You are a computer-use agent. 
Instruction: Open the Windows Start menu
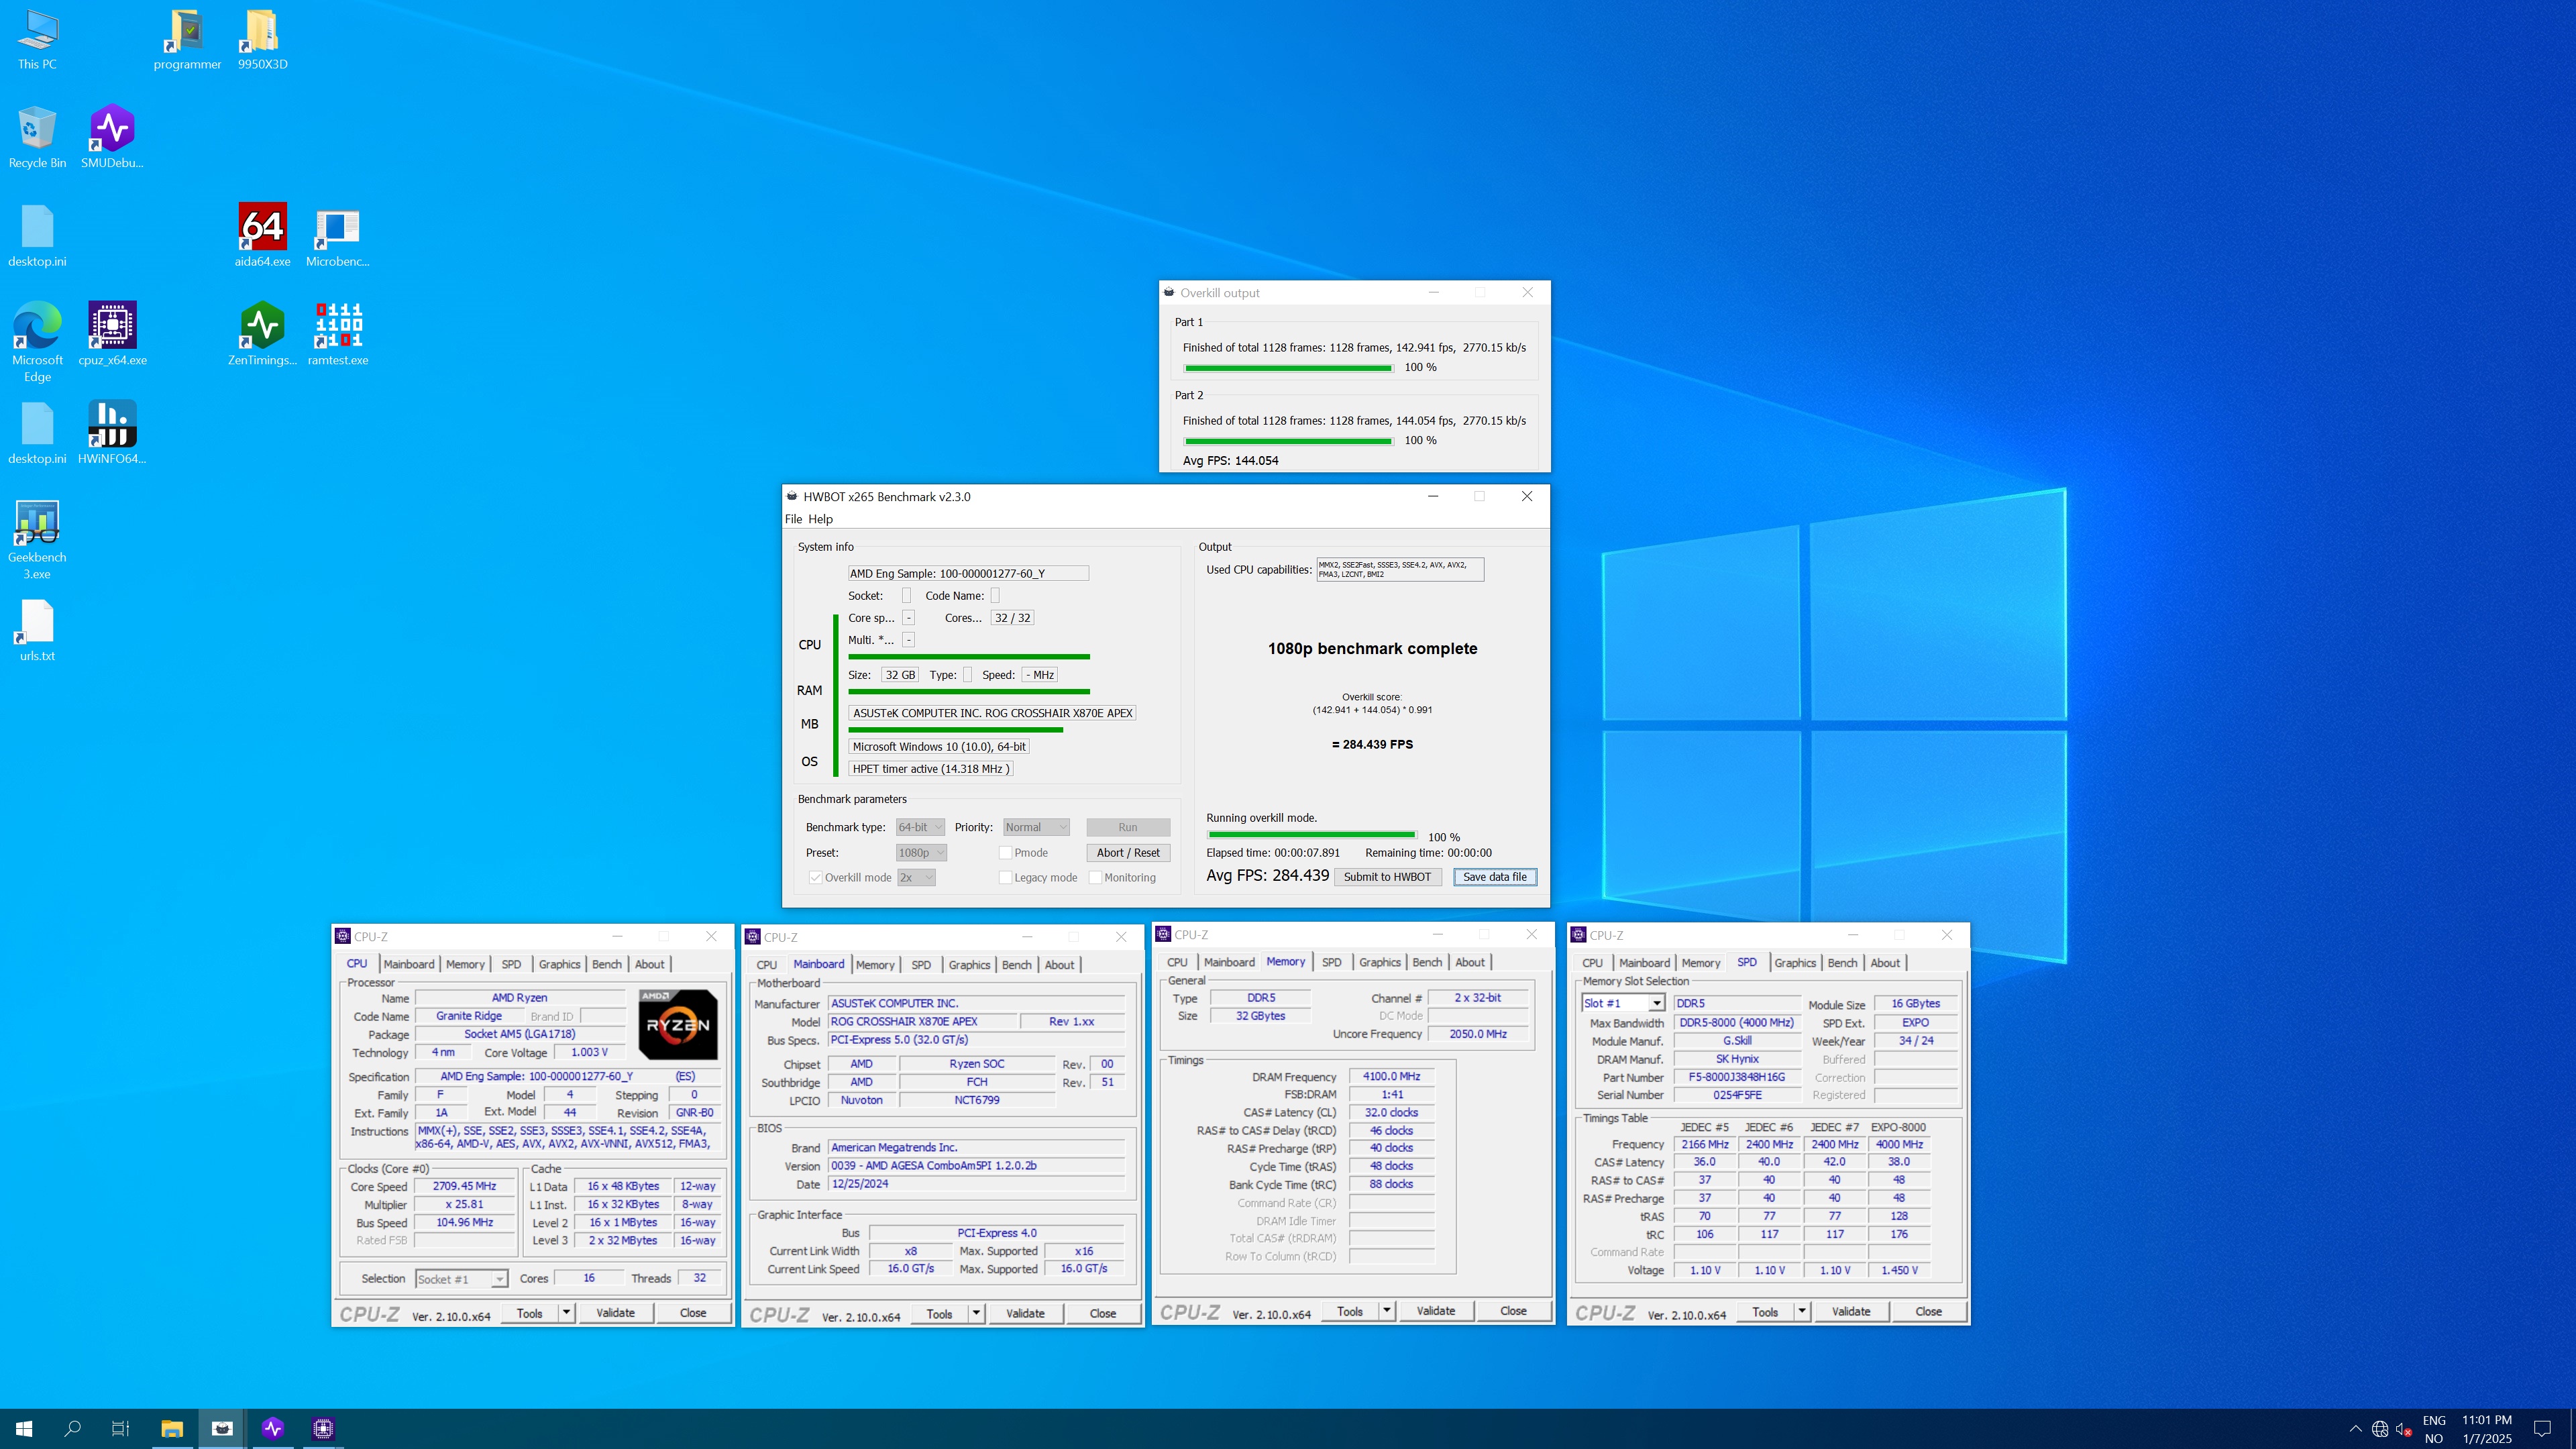[x=24, y=1428]
